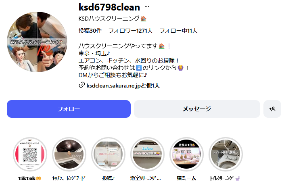Open the 投稿♪ story highlight
This screenshot has height=188, width=284.
[x=108, y=154]
